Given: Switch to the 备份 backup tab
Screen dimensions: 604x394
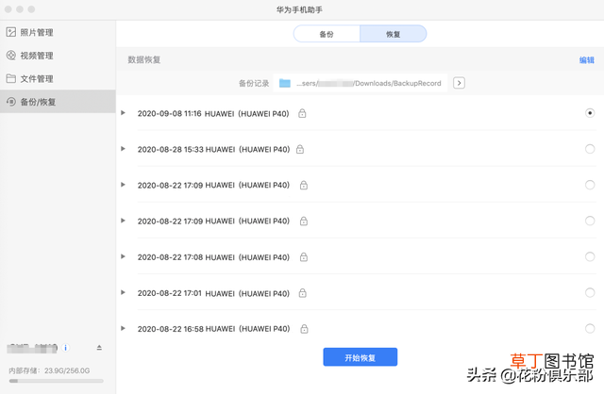Looking at the screenshot, I should coord(327,34).
